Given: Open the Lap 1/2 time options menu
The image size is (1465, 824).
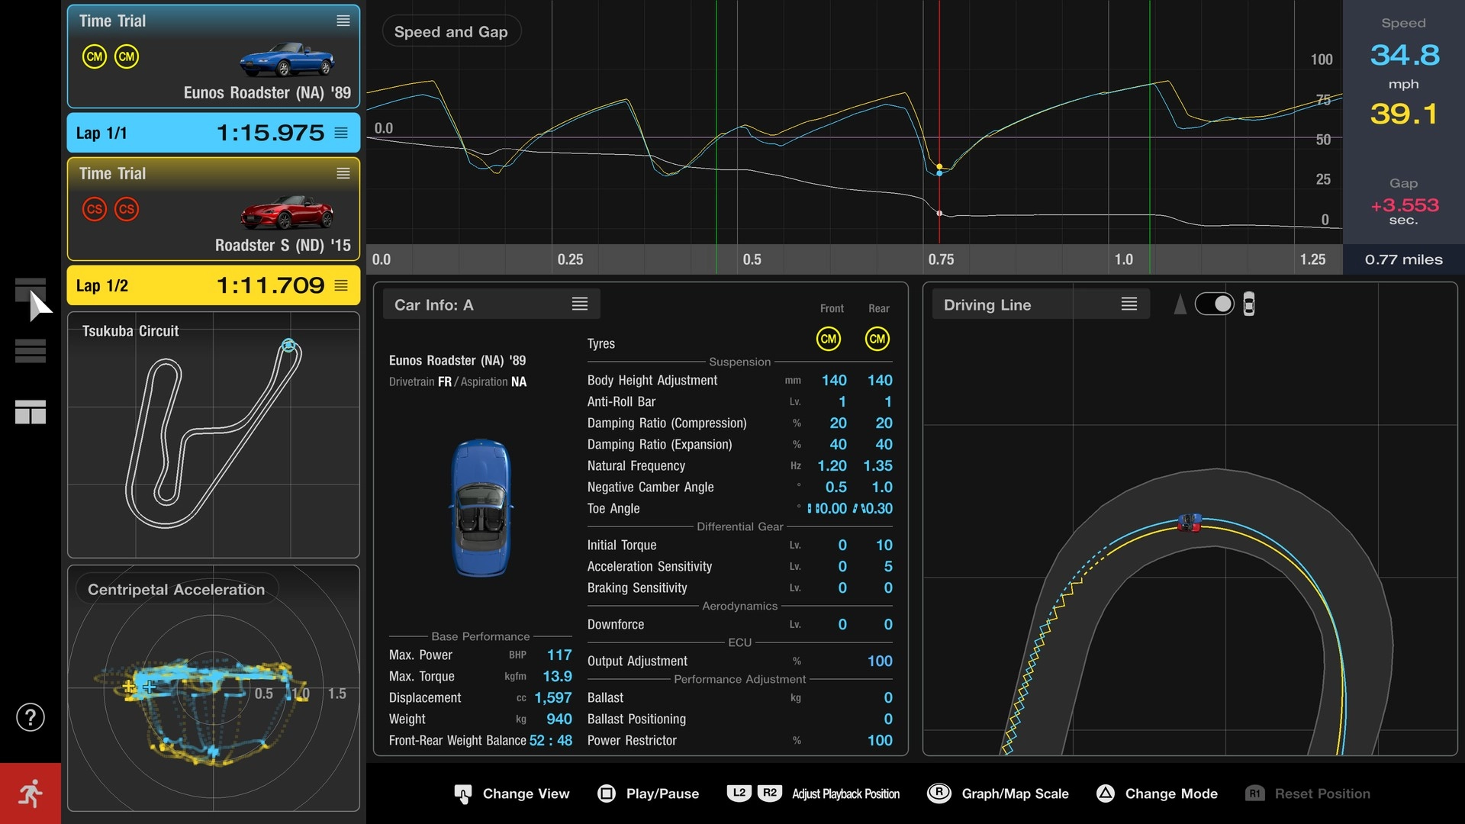Looking at the screenshot, I should 340,285.
